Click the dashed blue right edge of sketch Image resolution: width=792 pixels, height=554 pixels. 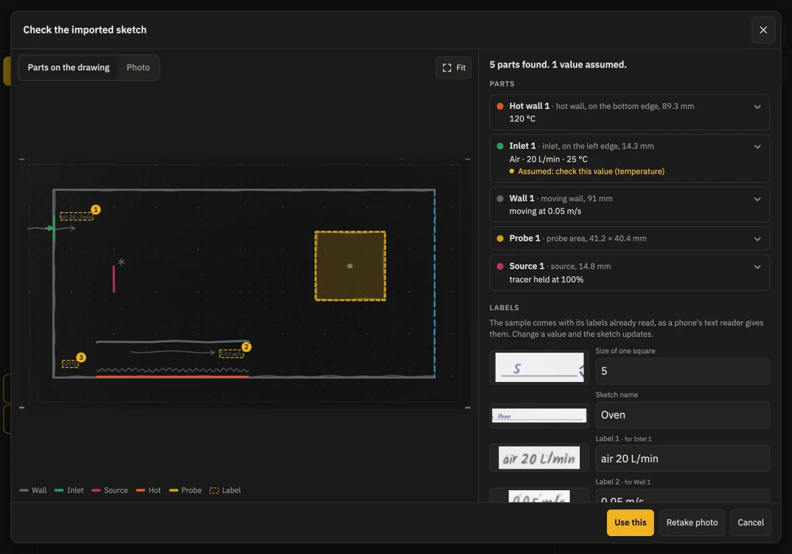434,283
